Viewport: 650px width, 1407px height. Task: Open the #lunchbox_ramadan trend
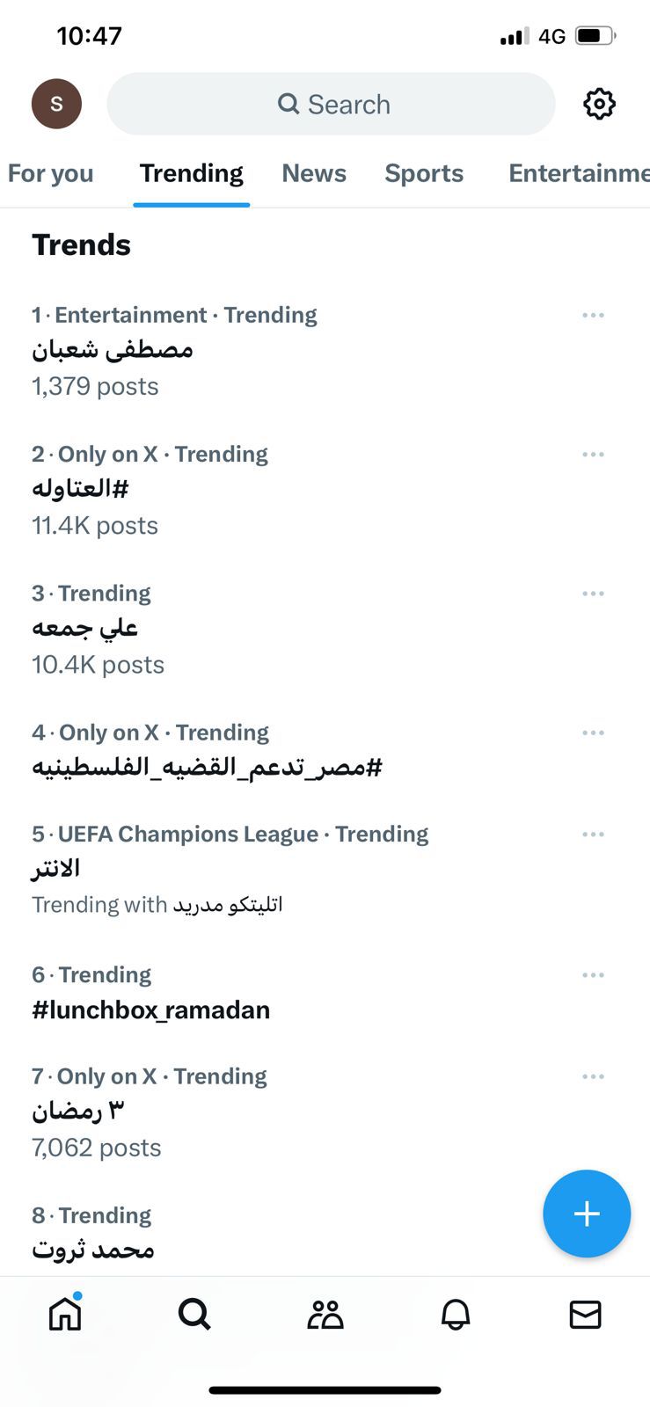tap(151, 1010)
